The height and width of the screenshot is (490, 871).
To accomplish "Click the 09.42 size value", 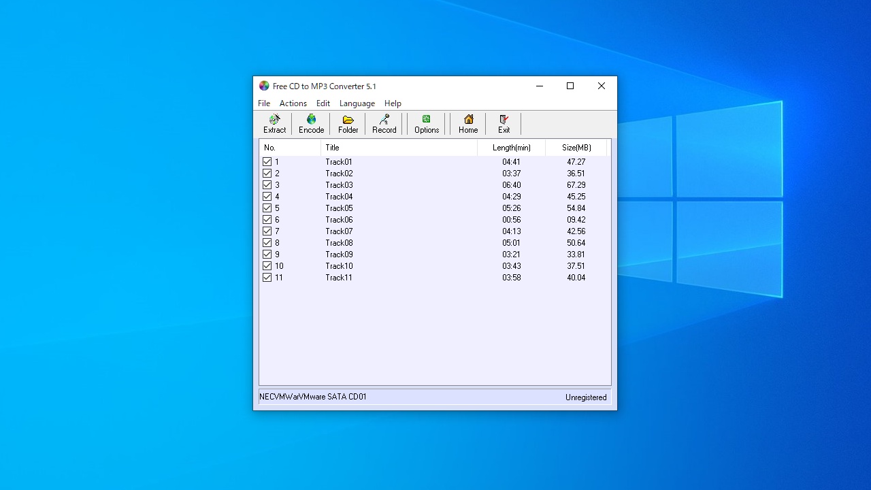I will 576,220.
